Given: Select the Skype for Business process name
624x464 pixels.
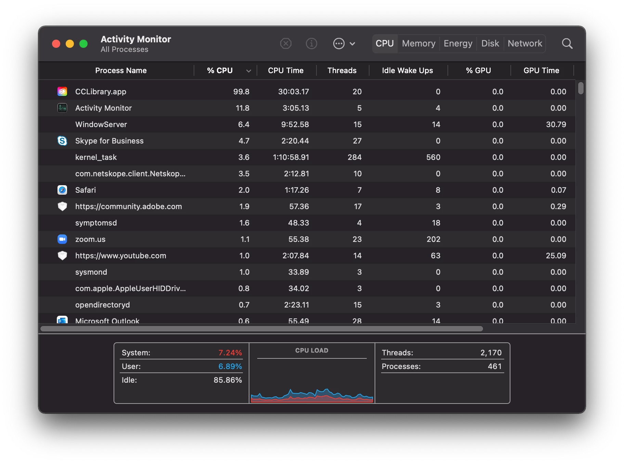Looking at the screenshot, I should coord(109,141).
